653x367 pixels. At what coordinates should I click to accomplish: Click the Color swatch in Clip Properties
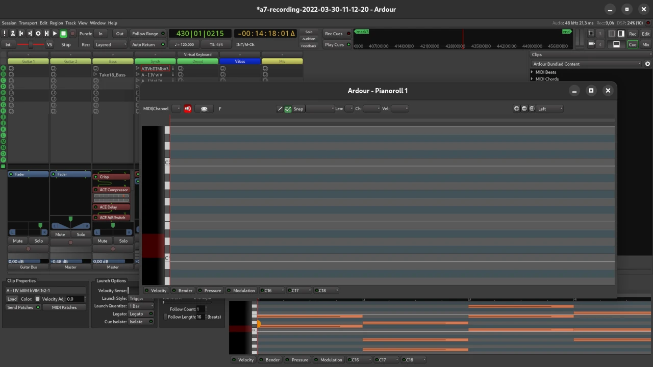pos(37,299)
